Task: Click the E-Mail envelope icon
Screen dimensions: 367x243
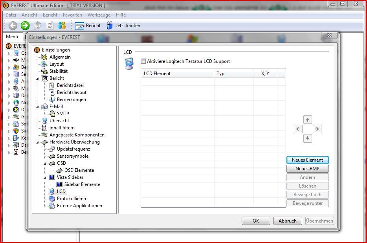Action: click(x=44, y=107)
